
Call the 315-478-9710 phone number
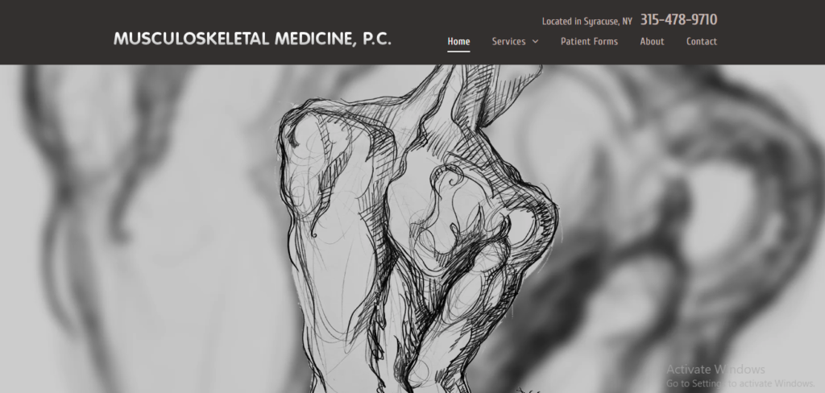(x=678, y=20)
